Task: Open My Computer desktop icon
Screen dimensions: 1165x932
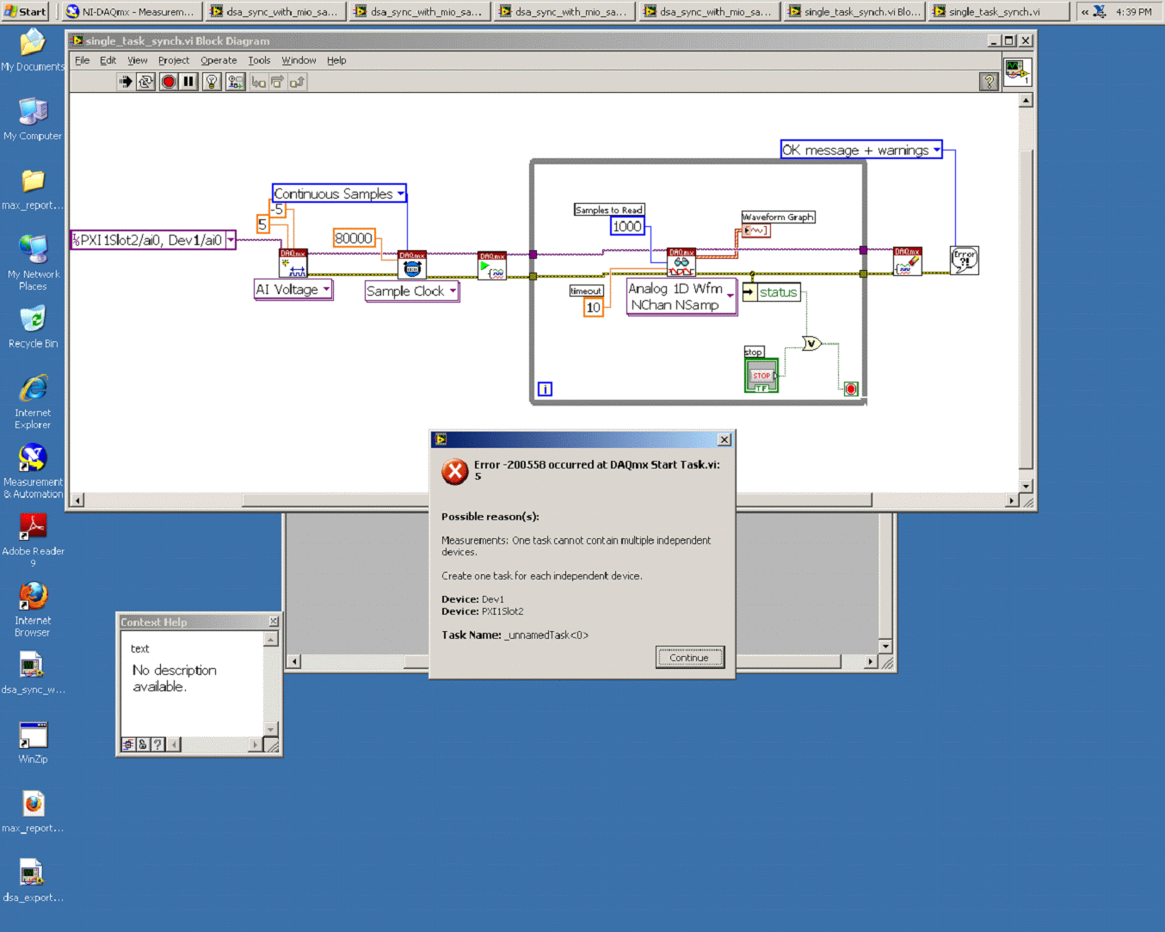Action: pyautogui.click(x=33, y=119)
